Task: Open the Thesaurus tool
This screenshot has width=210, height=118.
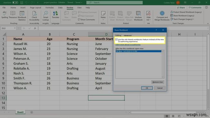Action: tap(13, 15)
